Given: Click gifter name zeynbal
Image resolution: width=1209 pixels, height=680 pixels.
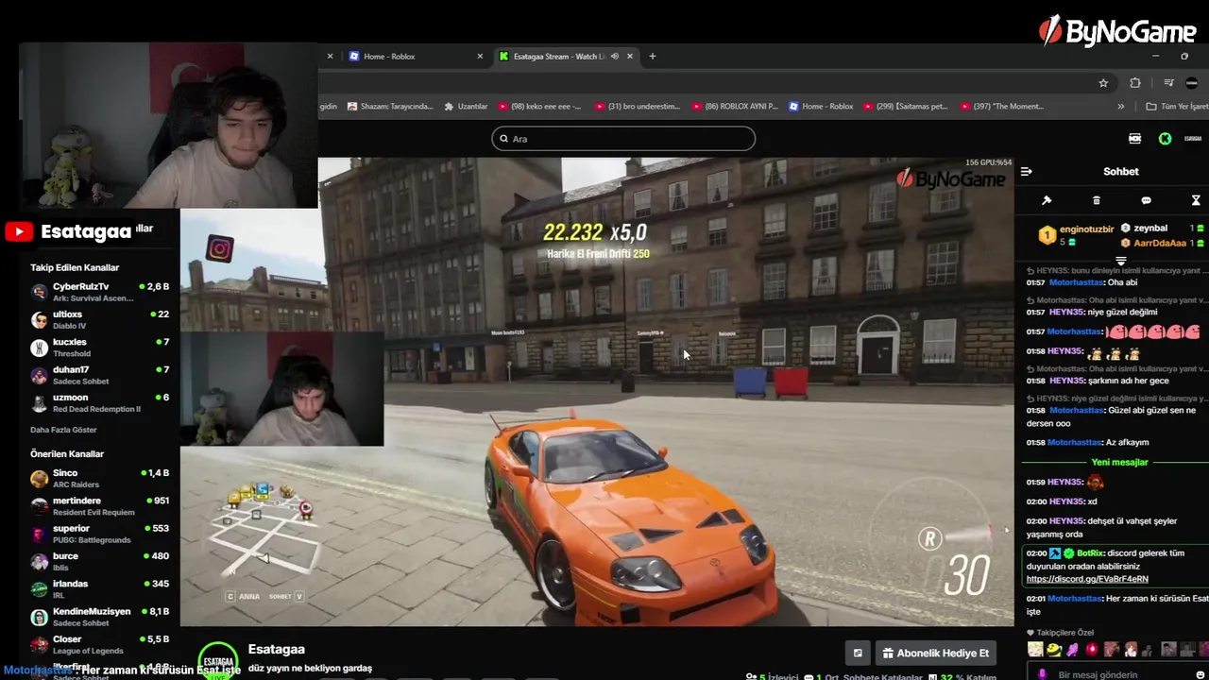Looking at the screenshot, I should (1150, 228).
